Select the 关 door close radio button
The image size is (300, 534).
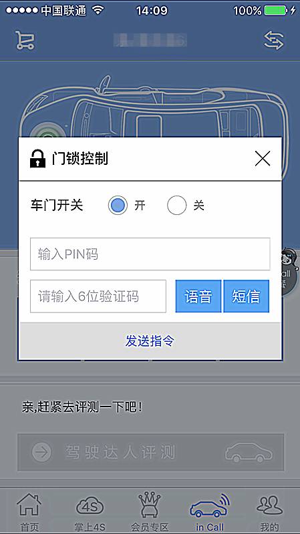click(176, 206)
